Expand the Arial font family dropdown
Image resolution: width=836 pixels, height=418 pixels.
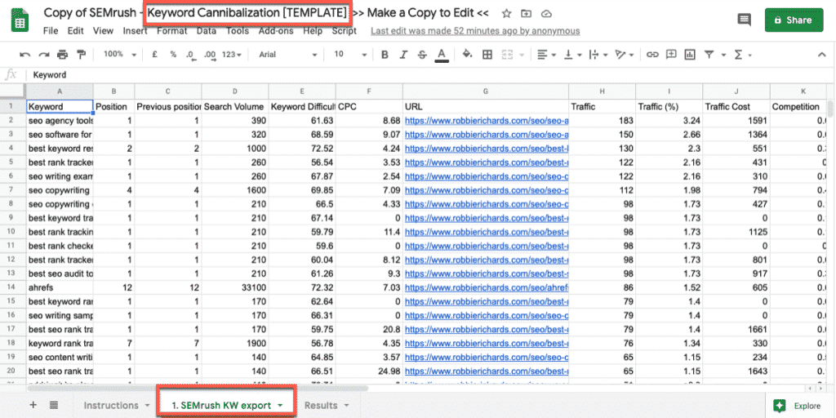tap(287, 55)
